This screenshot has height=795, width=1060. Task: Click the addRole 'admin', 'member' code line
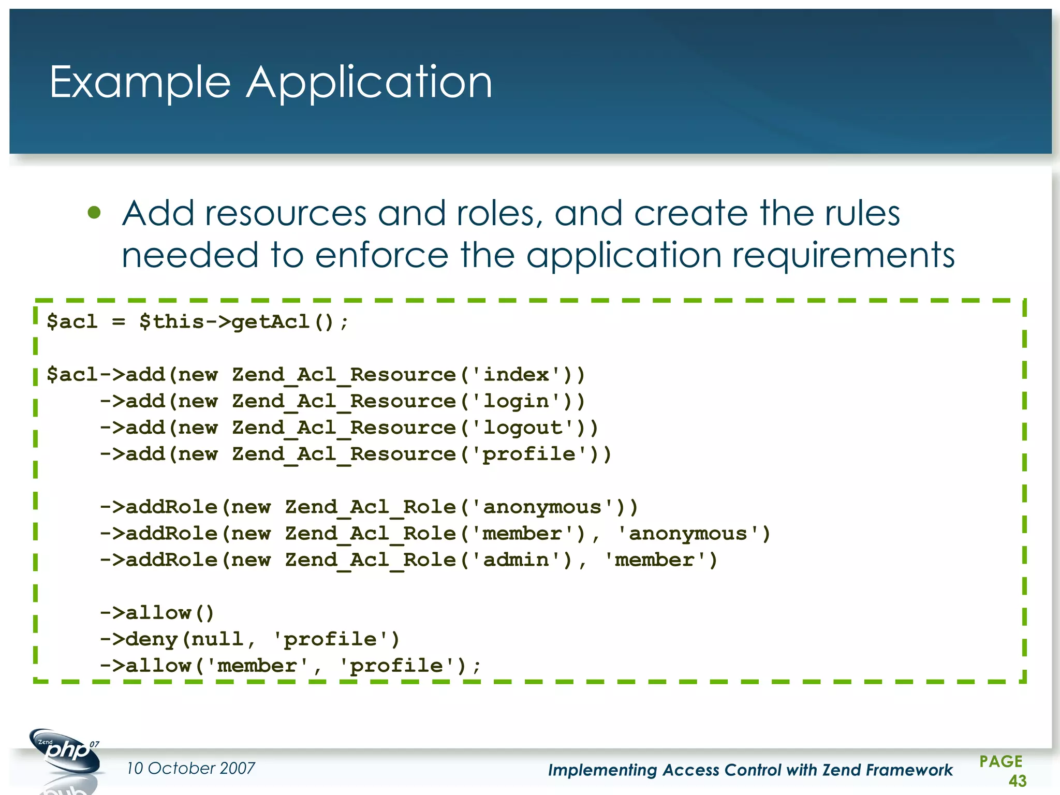409,560
